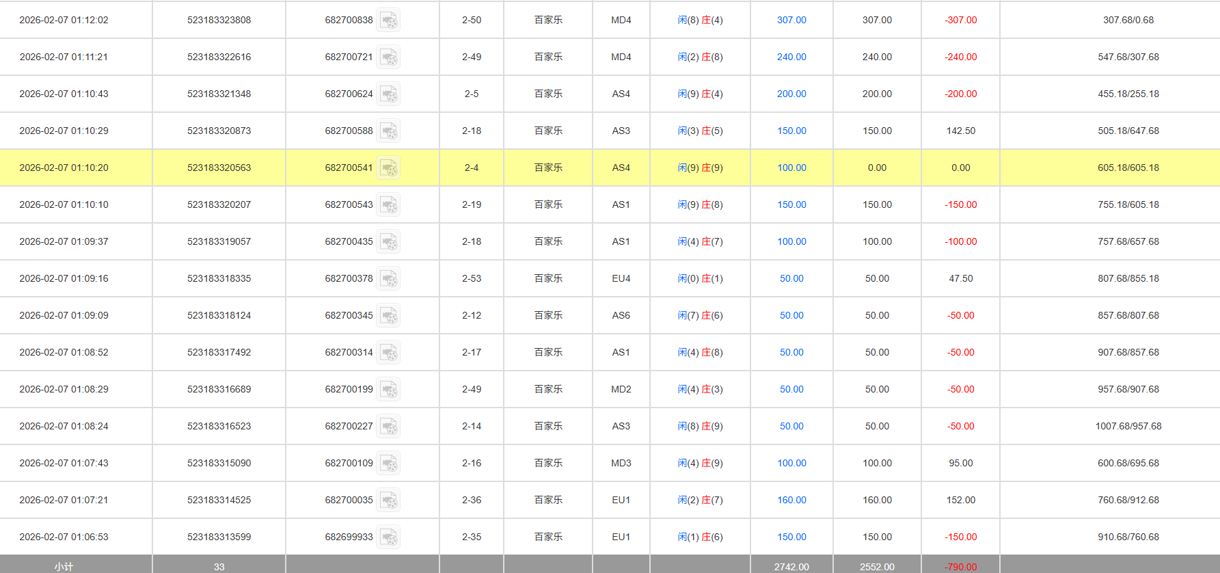Click video icon beside 682700588

click(x=388, y=131)
